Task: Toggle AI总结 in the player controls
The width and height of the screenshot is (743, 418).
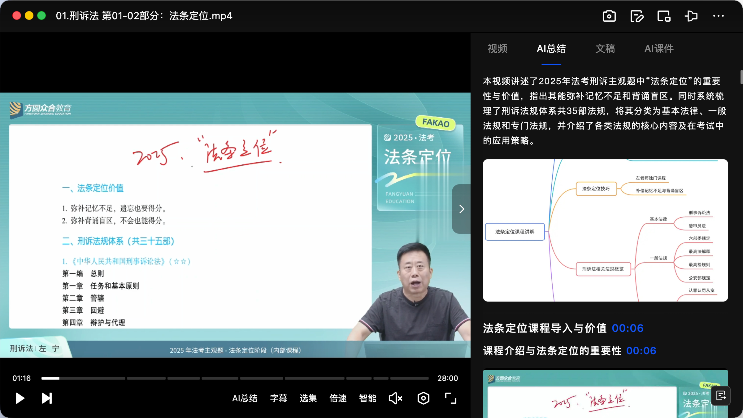Action: pos(245,398)
